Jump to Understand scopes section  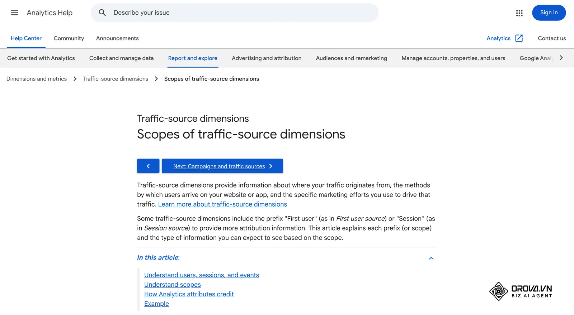[x=173, y=285]
